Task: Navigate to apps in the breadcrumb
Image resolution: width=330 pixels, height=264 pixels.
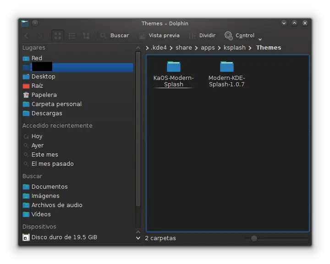Action: pos(208,48)
